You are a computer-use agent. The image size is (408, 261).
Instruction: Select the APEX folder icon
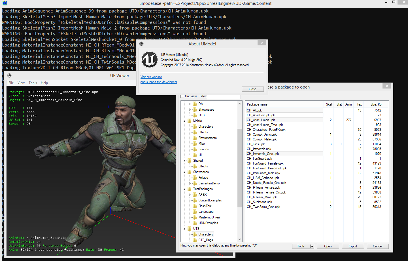tap(195, 195)
